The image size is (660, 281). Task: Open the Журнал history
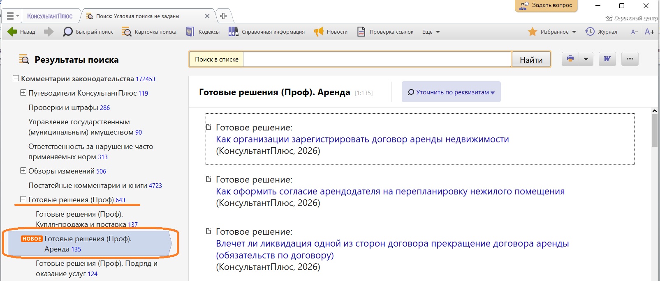point(601,32)
